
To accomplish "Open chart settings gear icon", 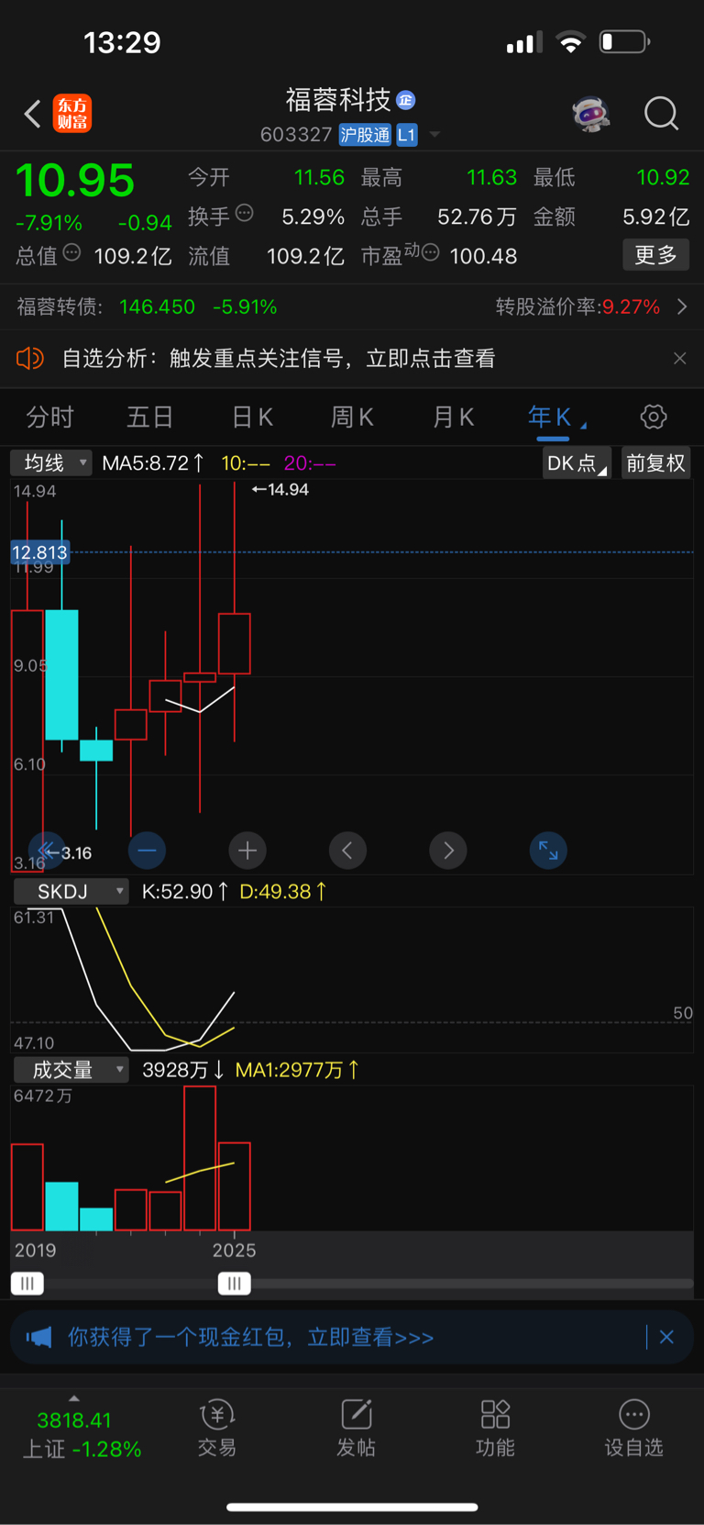I will (x=654, y=417).
